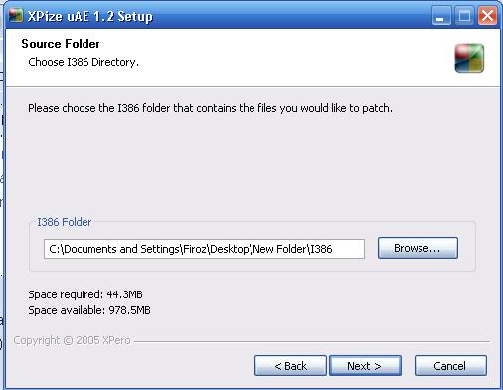This screenshot has width=503, height=390.
Task: Cancel the XPize setup wizard
Action: [450, 366]
